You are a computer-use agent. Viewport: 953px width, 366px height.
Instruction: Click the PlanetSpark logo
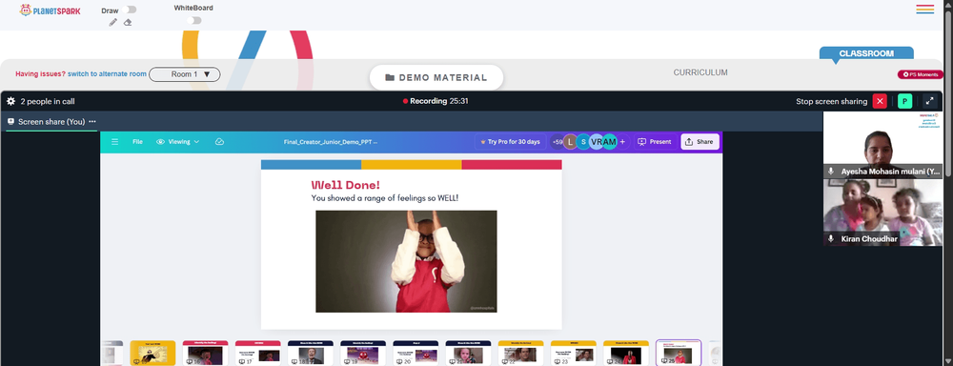50,10
